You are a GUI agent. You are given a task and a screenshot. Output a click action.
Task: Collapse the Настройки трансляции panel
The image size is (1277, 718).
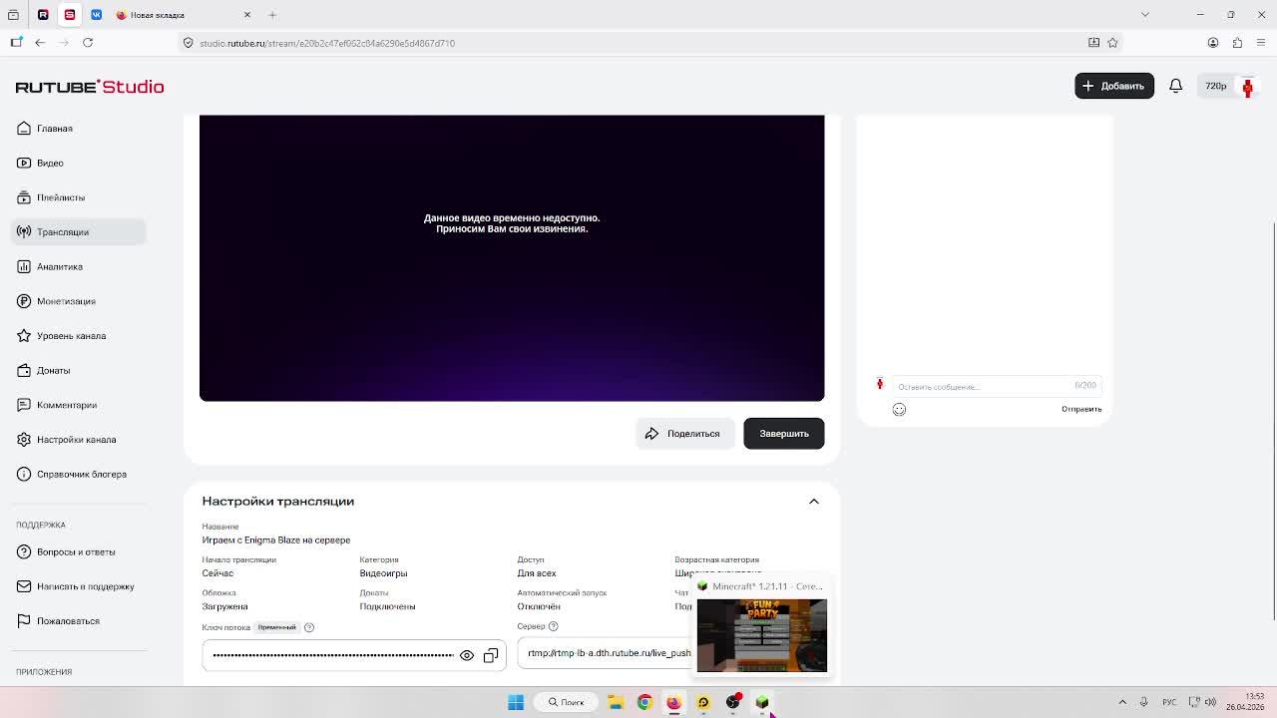[814, 502]
